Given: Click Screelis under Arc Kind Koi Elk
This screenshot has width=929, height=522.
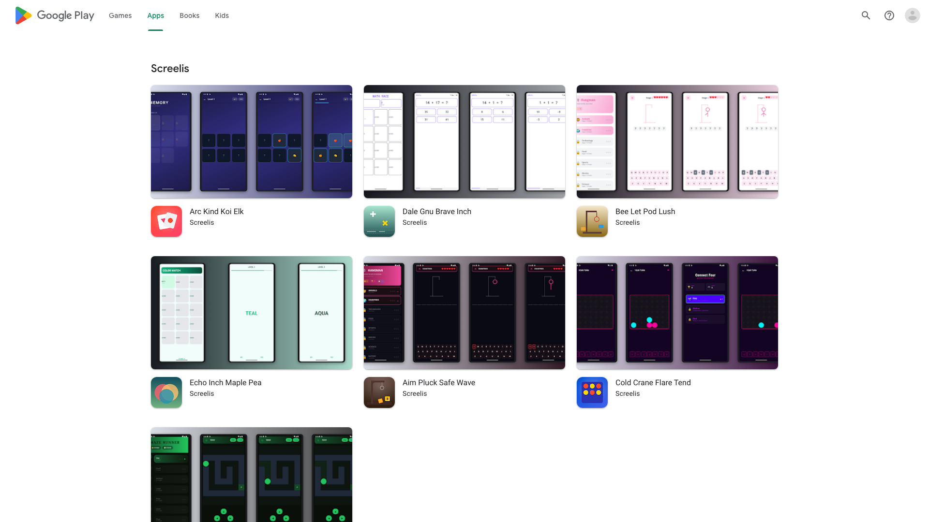Looking at the screenshot, I should (202, 222).
